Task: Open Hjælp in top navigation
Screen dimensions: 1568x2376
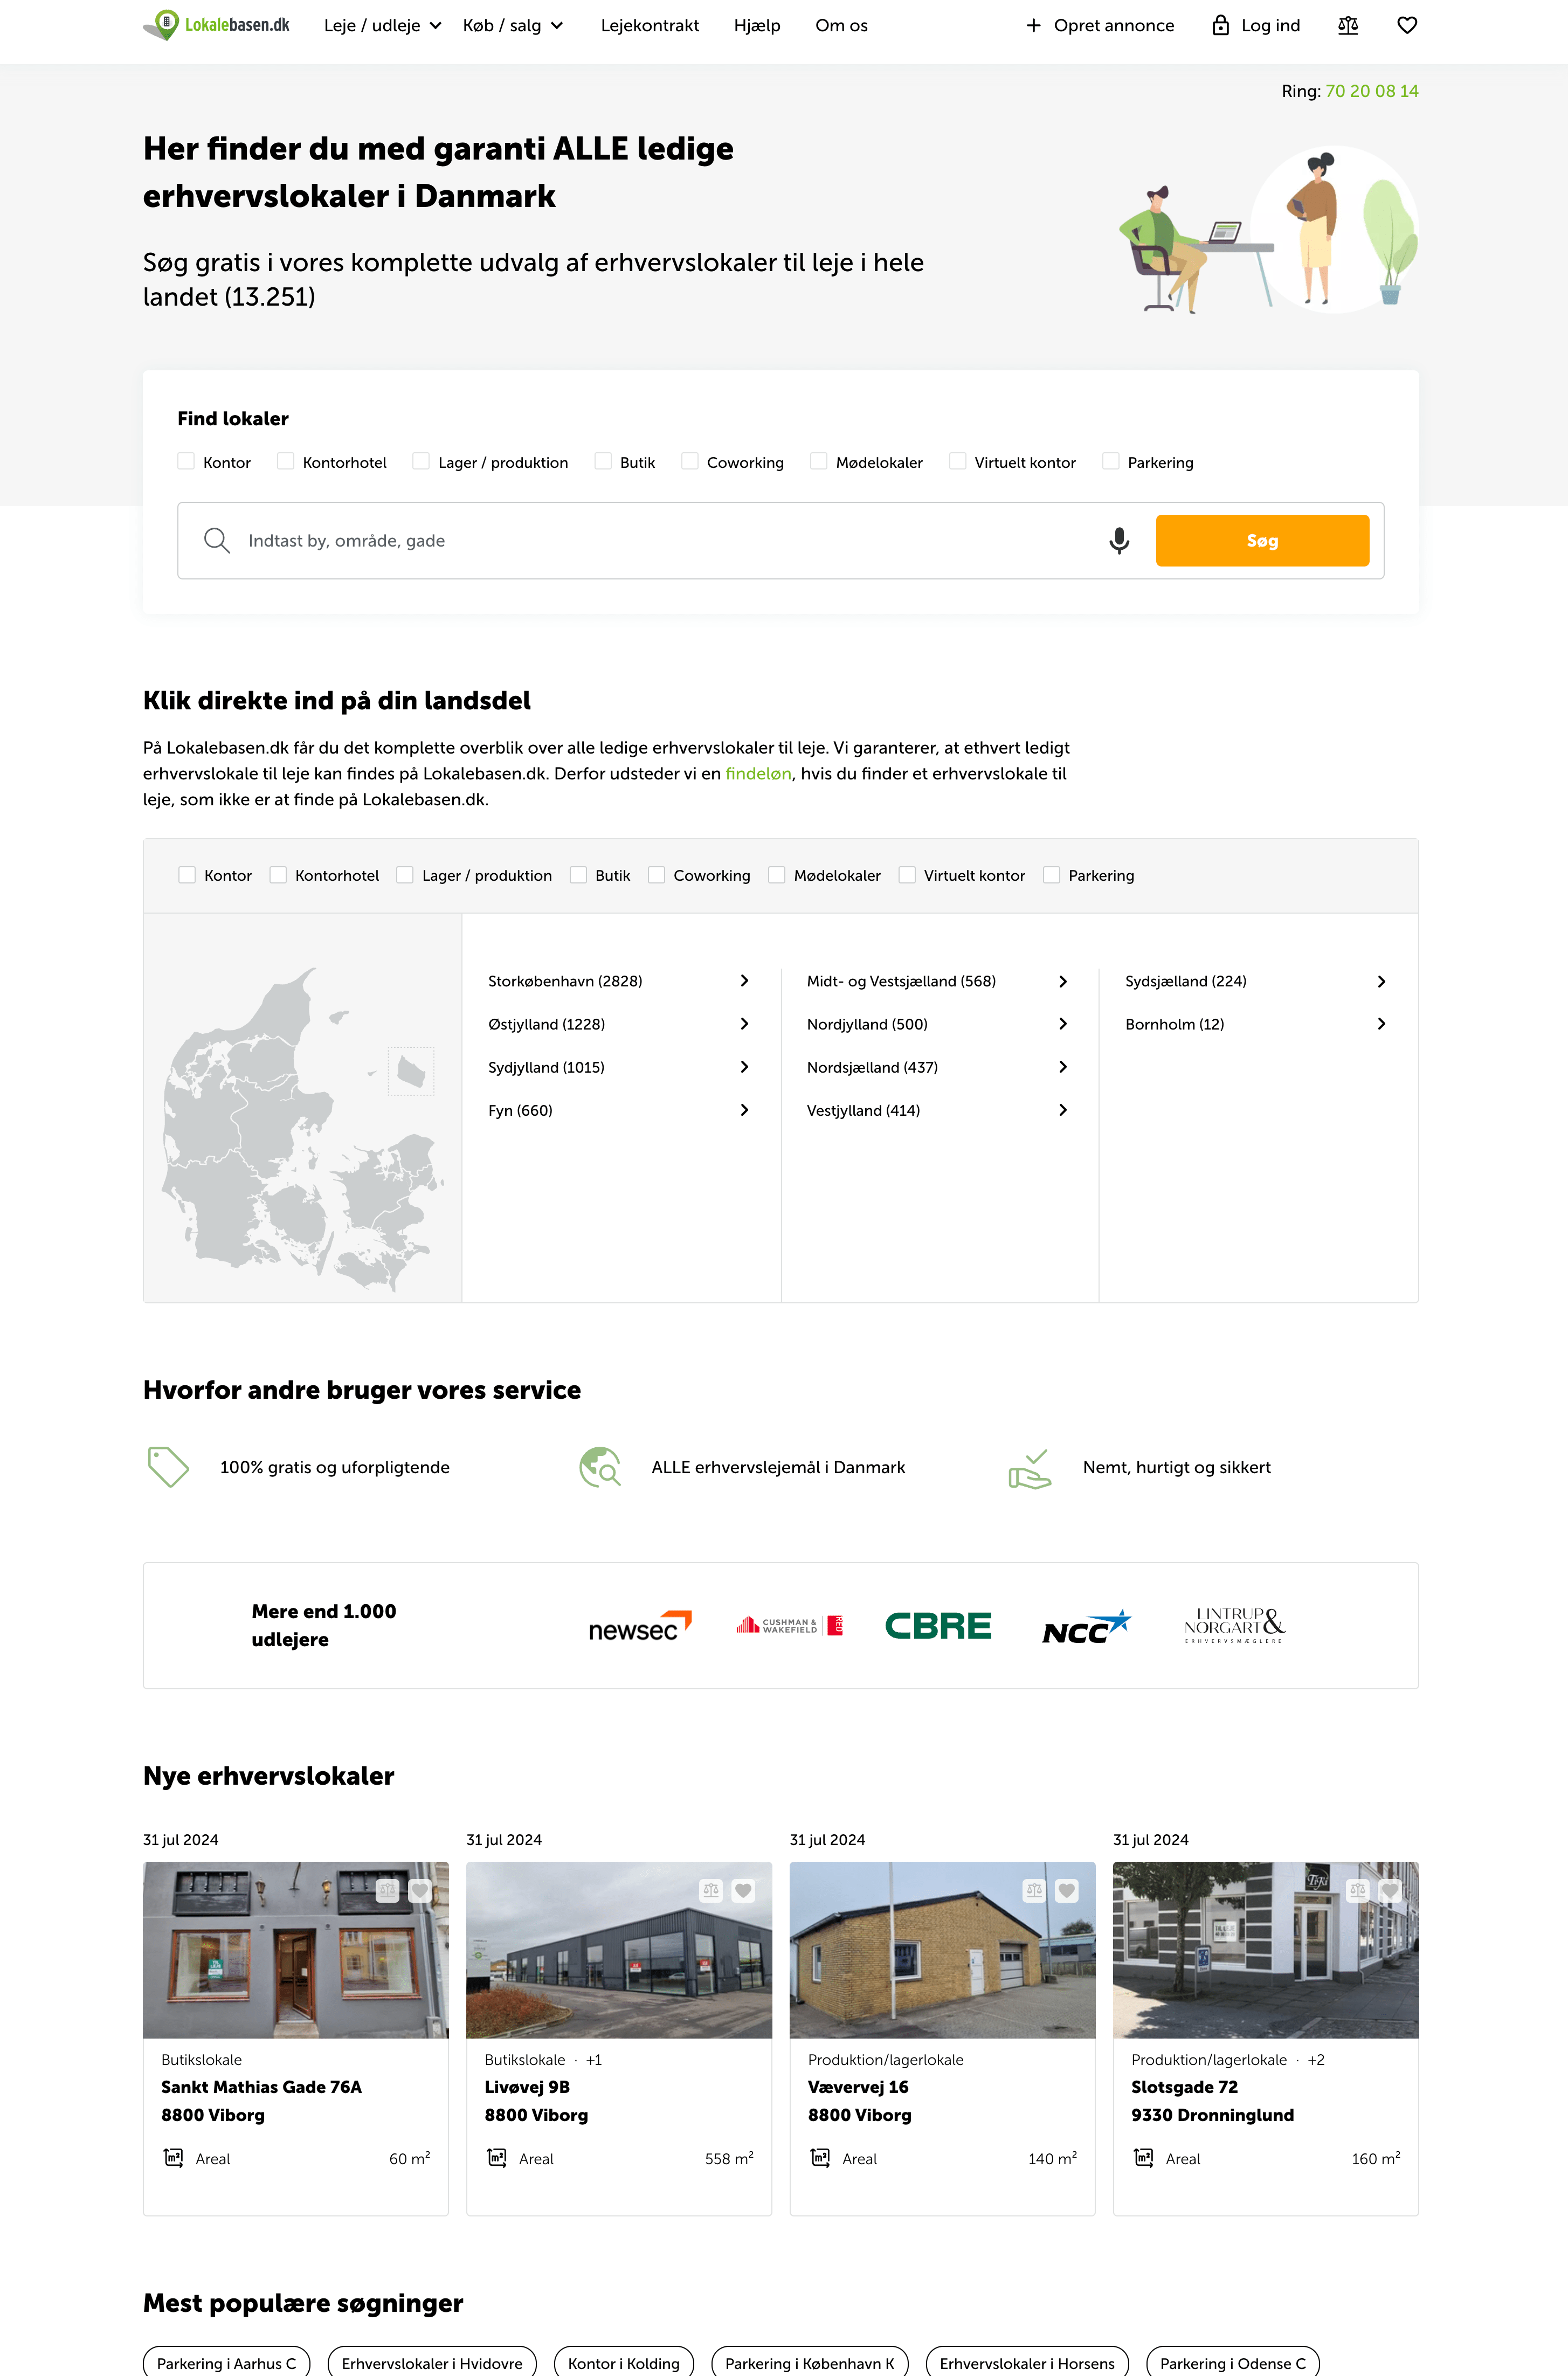Action: click(757, 26)
